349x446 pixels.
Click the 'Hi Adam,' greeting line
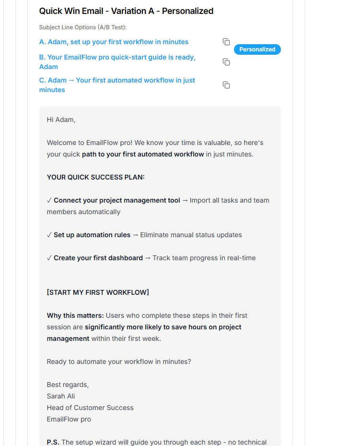[61, 120]
